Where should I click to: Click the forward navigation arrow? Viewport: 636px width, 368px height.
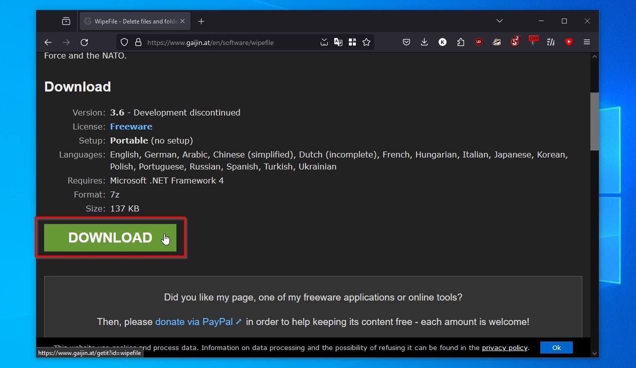pos(66,42)
